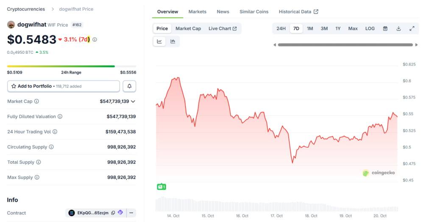The height and width of the screenshot is (222, 434).
Task: Open the contract more options menu
Action: pos(131,213)
